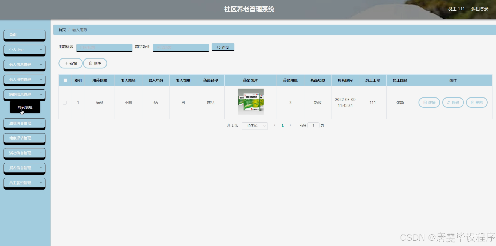The image size is (496, 246).
Task: Go to 首页 in the breadcrumb
Action: [62, 30]
